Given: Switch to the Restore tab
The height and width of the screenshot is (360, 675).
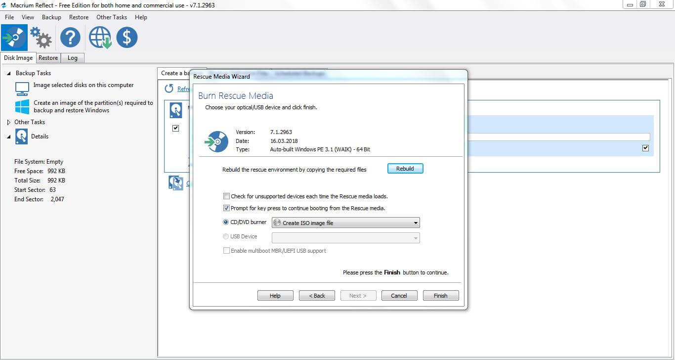Looking at the screenshot, I should pyautogui.click(x=48, y=58).
